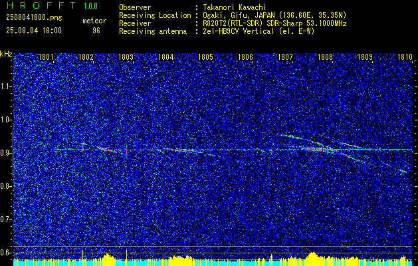Click the red meteor echo near 1810
Viewport: 418px width, 266px height.
pyautogui.click(x=403, y=171)
